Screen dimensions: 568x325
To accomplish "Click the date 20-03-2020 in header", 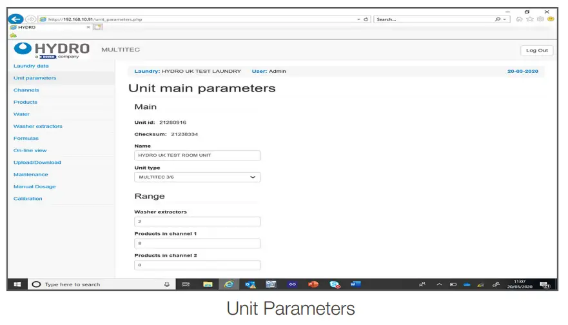I will [x=523, y=72].
